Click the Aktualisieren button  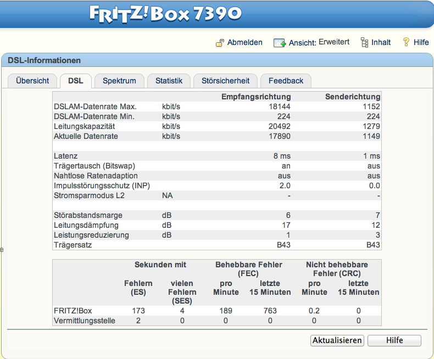point(337,340)
